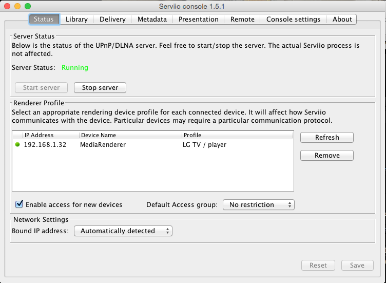
Task: Switch to Console settings tab
Action: tap(293, 19)
